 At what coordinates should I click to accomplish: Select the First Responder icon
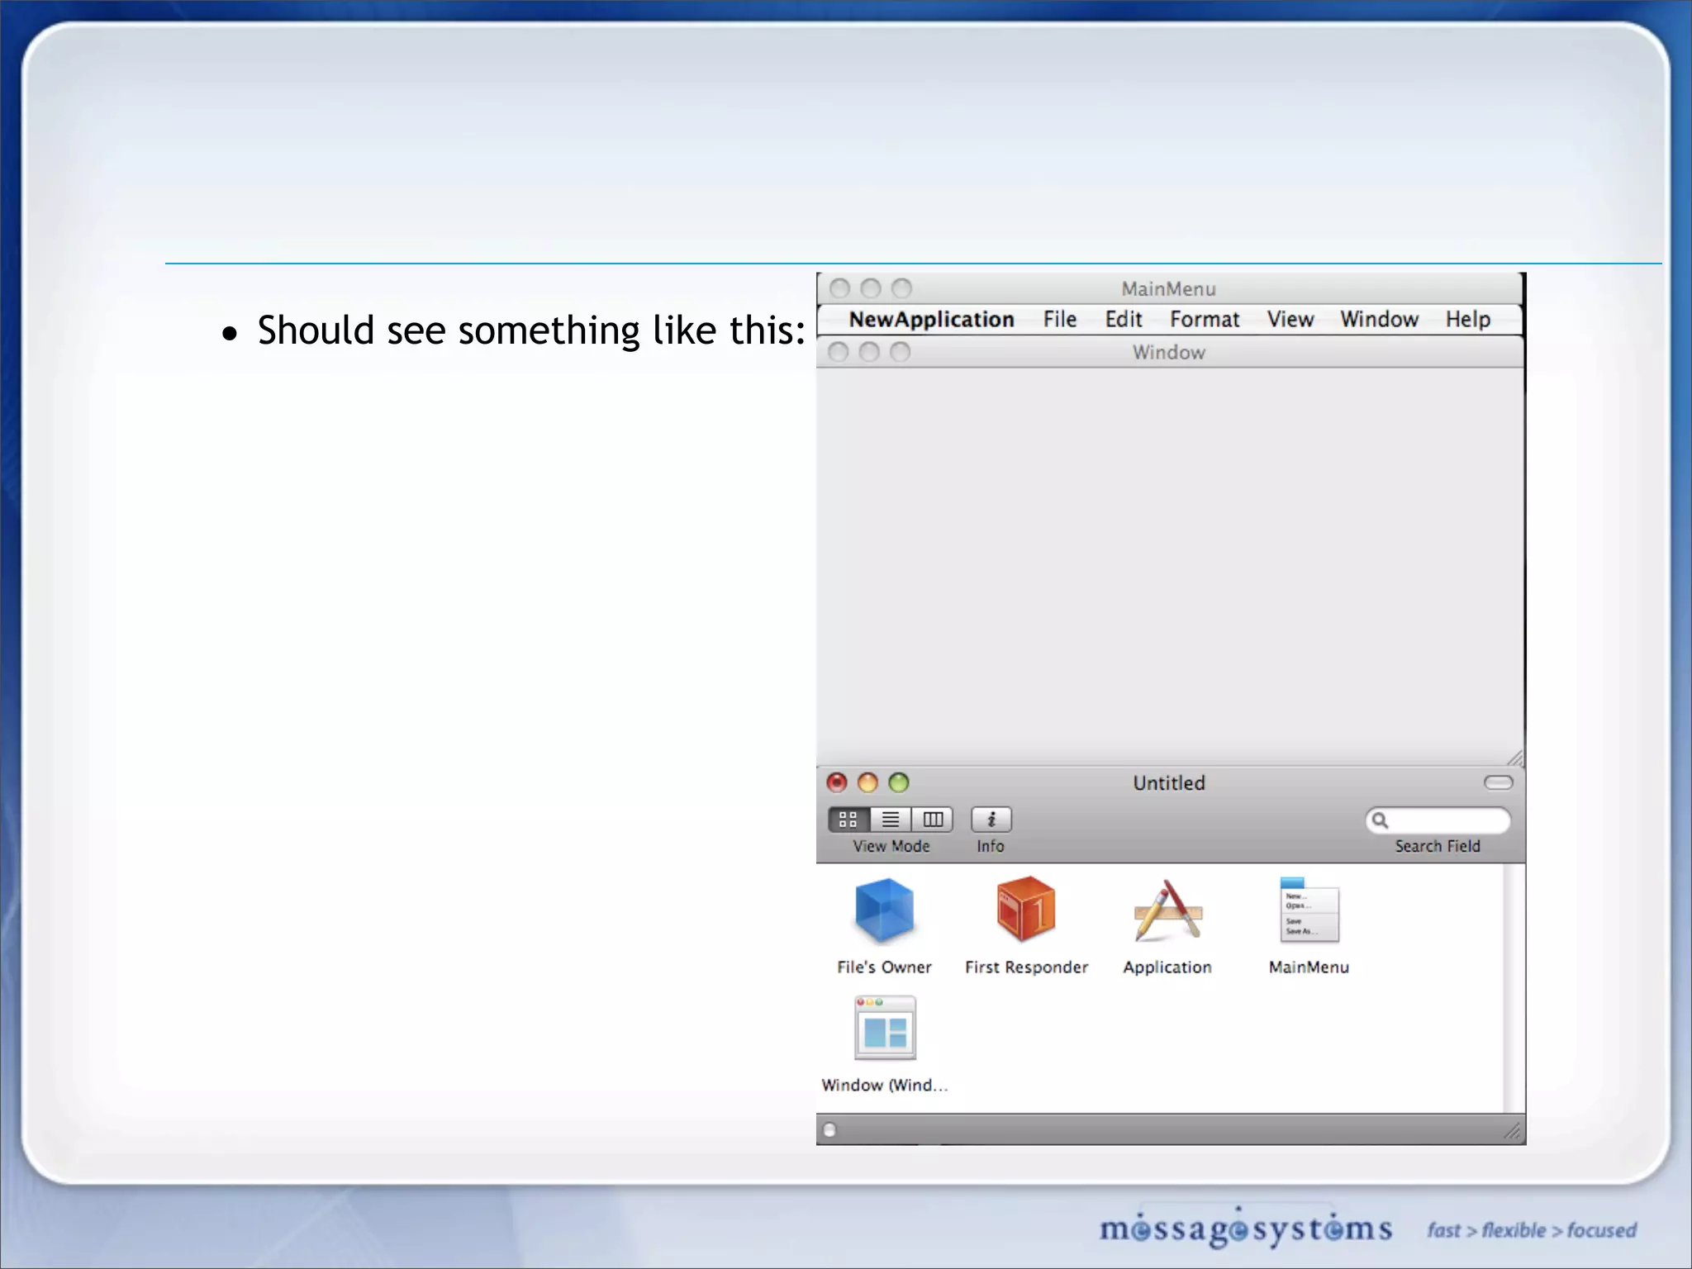coord(1026,910)
